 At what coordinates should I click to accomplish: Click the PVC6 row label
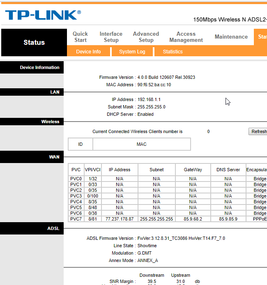coord(76,213)
